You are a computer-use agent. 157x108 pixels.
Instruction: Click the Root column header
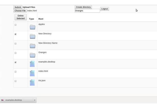(x=41, y=19)
